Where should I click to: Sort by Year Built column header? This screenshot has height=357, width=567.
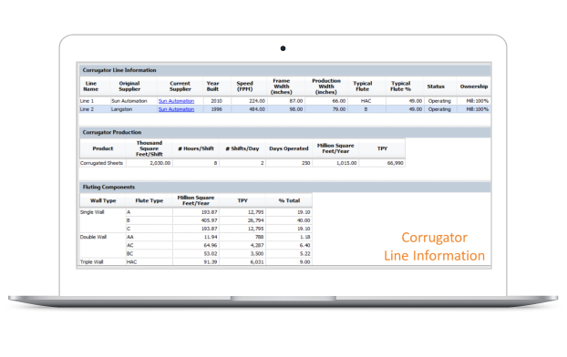pyautogui.click(x=212, y=87)
